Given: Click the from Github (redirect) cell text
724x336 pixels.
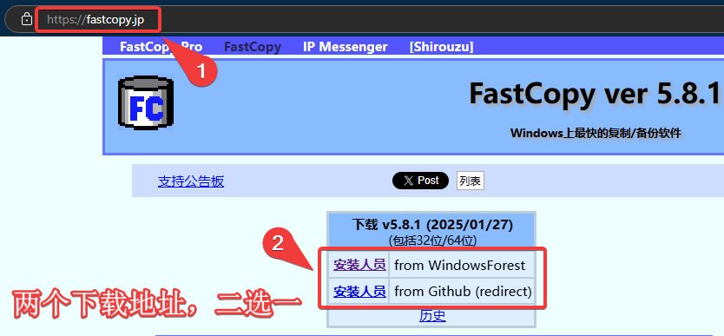Looking at the screenshot, I should click(463, 292).
